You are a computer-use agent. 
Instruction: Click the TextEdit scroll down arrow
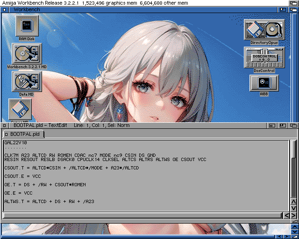pos(294,208)
